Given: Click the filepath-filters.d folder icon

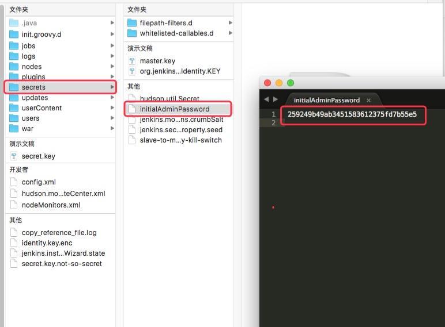Looking at the screenshot, I should [x=132, y=23].
